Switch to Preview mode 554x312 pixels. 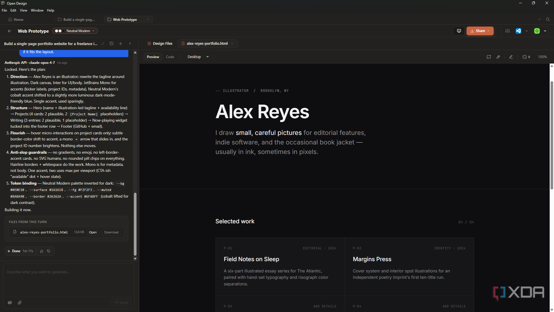(153, 57)
